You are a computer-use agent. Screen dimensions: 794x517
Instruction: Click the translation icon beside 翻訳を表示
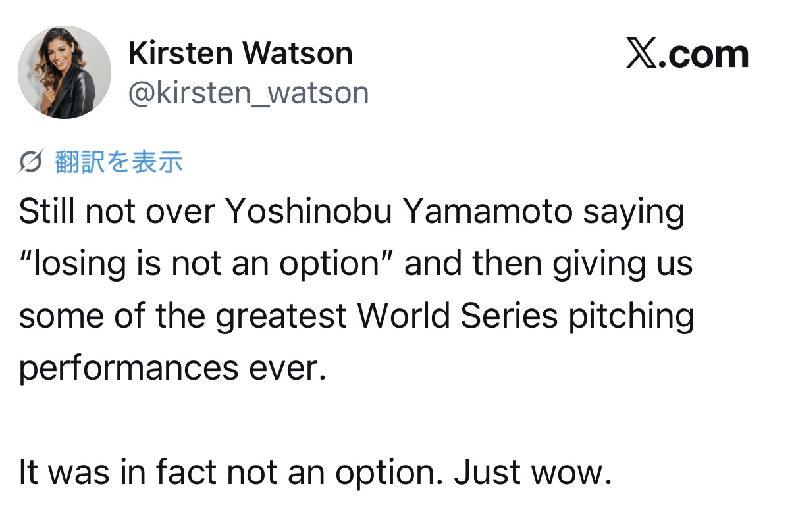32,162
